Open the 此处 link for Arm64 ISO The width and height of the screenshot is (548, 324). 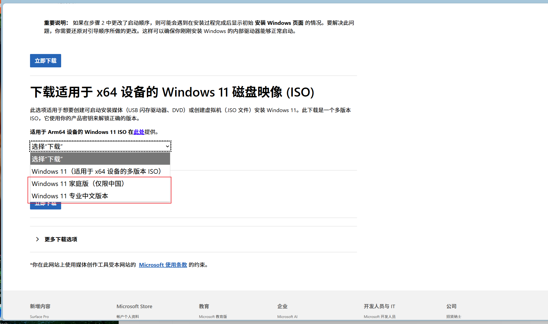point(139,132)
